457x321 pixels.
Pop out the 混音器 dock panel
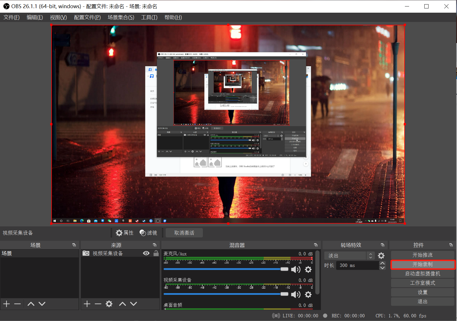[316, 245]
